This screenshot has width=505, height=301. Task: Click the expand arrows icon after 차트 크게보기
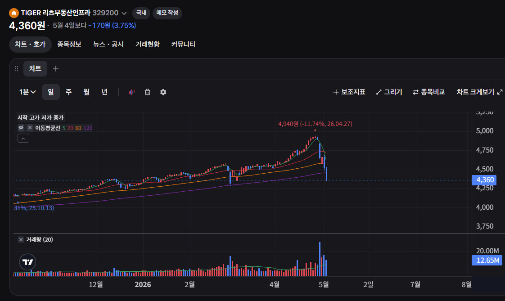[500, 92]
